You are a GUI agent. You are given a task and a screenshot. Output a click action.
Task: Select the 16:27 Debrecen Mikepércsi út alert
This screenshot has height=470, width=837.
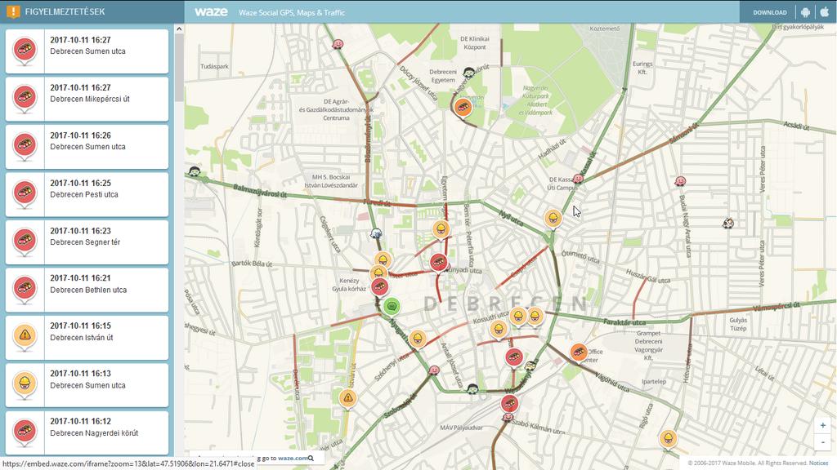[87, 99]
